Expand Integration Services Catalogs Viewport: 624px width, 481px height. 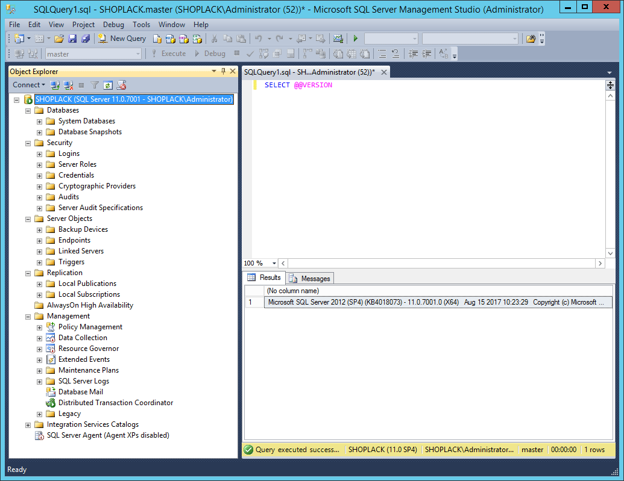click(x=28, y=425)
